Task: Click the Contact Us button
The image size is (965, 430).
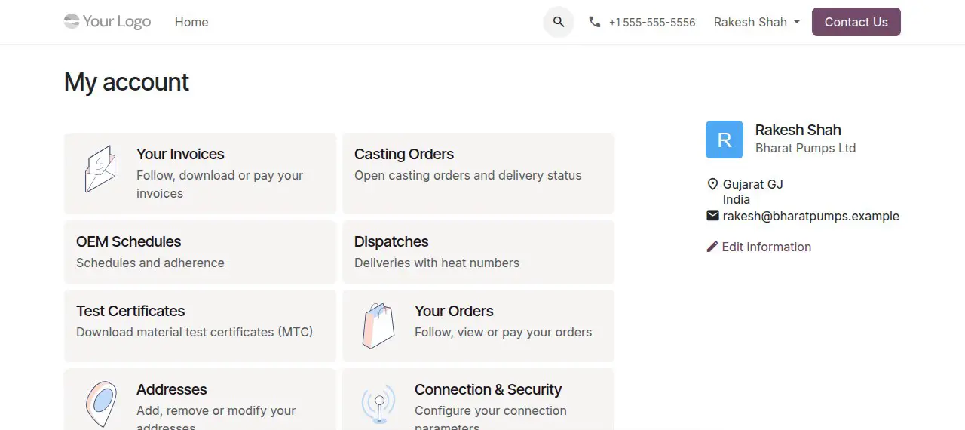Action: tap(856, 22)
